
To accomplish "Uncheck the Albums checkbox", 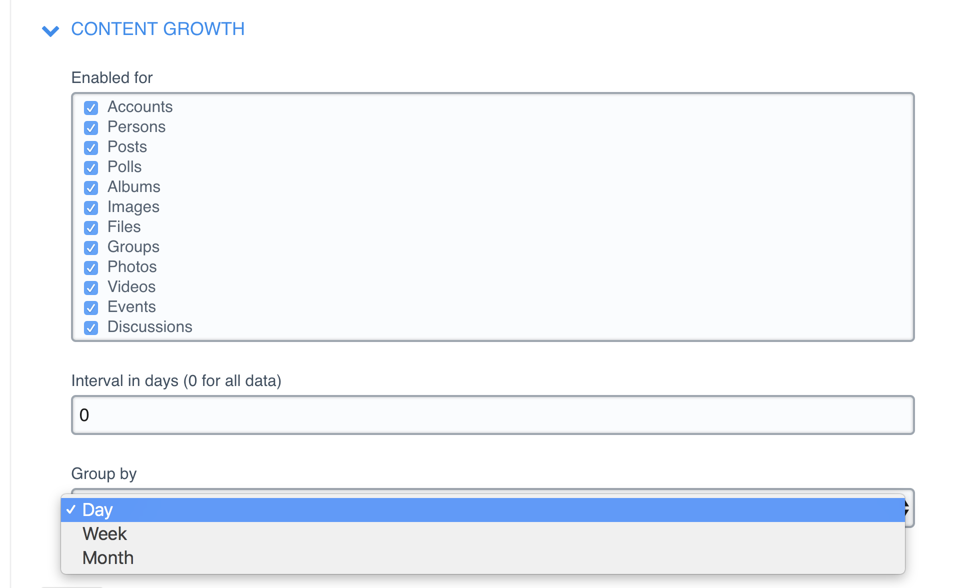I will pyautogui.click(x=91, y=187).
